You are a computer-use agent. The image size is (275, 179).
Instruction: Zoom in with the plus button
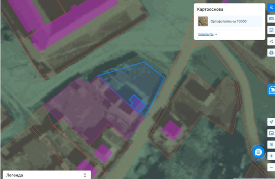point(271,156)
